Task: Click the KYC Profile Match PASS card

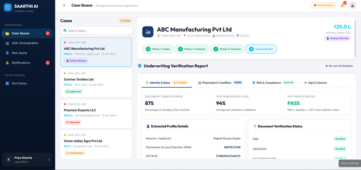Action: [x=318, y=103]
